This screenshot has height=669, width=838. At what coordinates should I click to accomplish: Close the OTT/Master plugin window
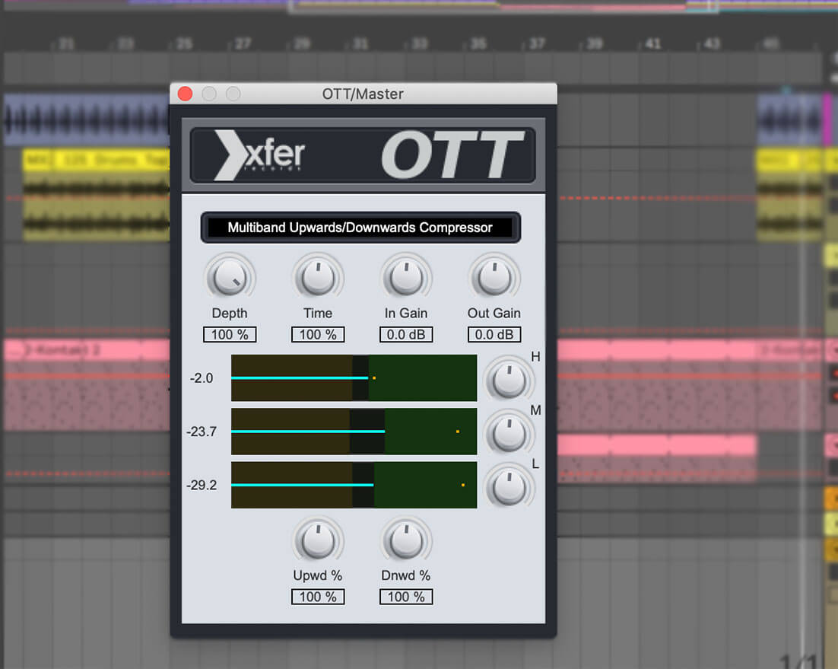pyautogui.click(x=185, y=94)
